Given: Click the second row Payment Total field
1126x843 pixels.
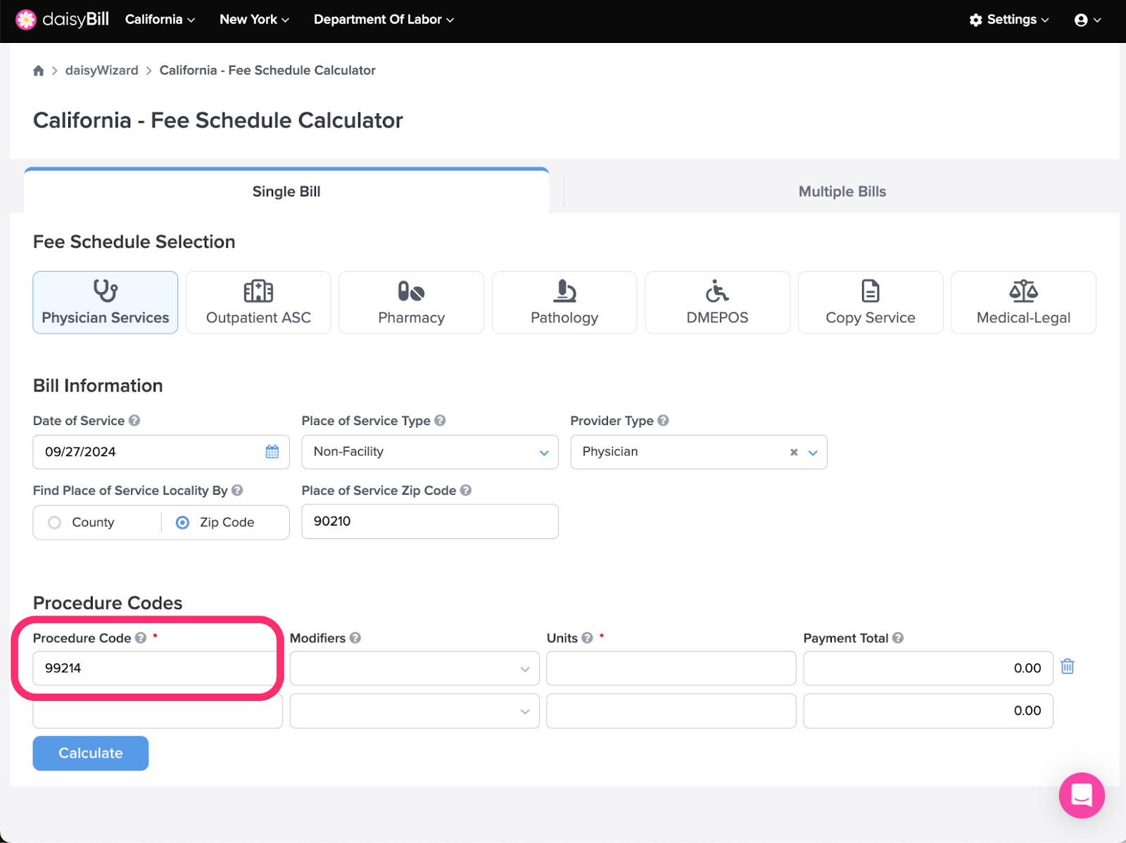Looking at the screenshot, I should pos(928,711).
